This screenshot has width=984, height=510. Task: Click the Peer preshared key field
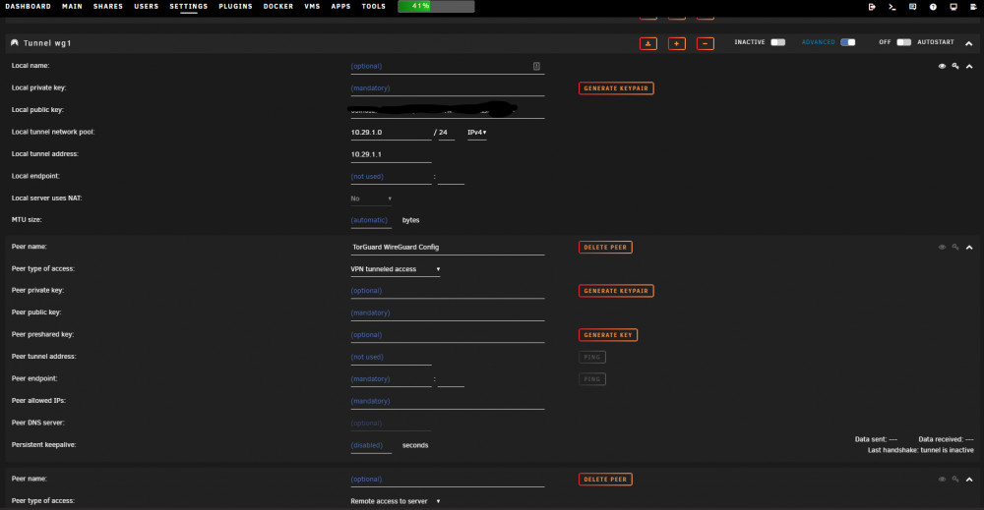pyautogui.click(x=448, y=335)
